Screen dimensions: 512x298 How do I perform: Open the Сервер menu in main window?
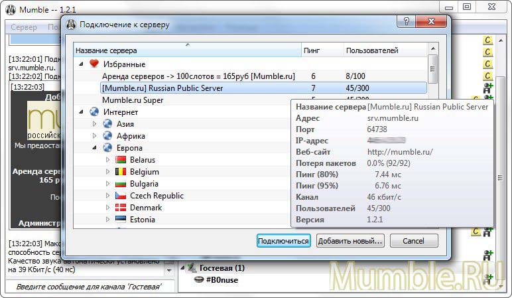click(24, 27)
